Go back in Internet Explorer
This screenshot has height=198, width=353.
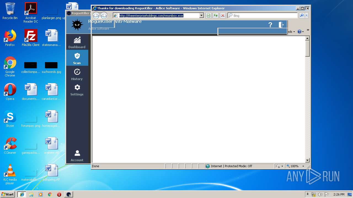click(x=96, y=15)
